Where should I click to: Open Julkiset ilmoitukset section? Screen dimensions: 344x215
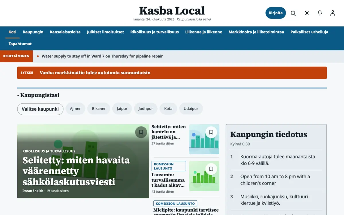point(105,32)
